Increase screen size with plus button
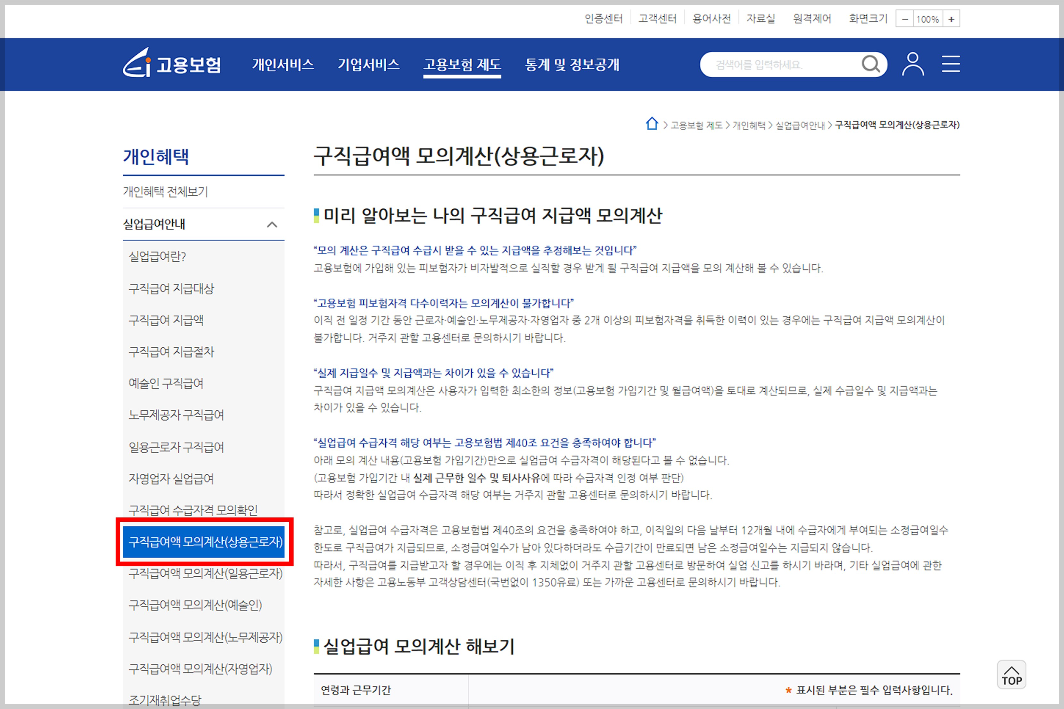This screenshot has height=709, width=1064. pyautogui.click(x=952, y=19)
